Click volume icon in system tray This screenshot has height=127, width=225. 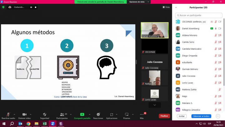(x=204, y=124)
